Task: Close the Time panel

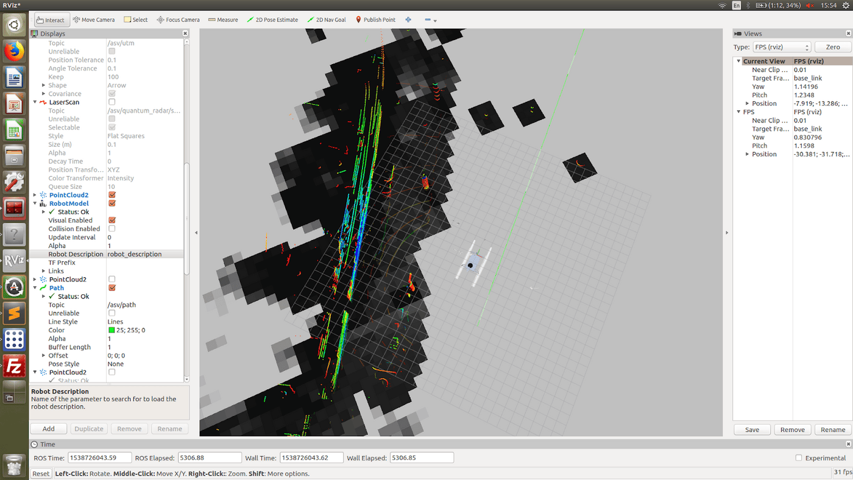Action: pyautogui.click(x=848, y=445)
